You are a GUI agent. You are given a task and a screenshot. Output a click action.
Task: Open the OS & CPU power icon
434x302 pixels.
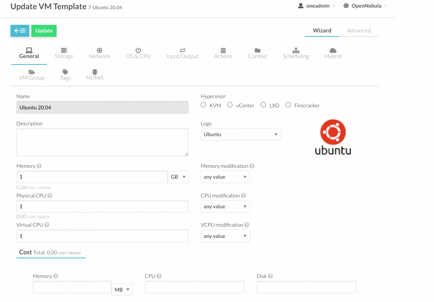coord(138,50)
